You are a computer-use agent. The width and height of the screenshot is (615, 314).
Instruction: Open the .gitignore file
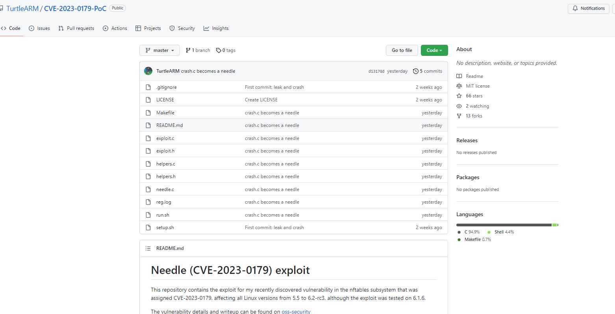tap(167, 87)
